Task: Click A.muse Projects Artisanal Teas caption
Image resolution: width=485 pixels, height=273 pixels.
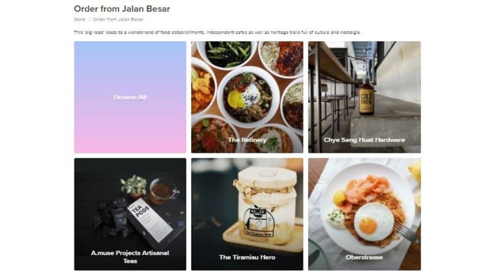Action: 130,257
